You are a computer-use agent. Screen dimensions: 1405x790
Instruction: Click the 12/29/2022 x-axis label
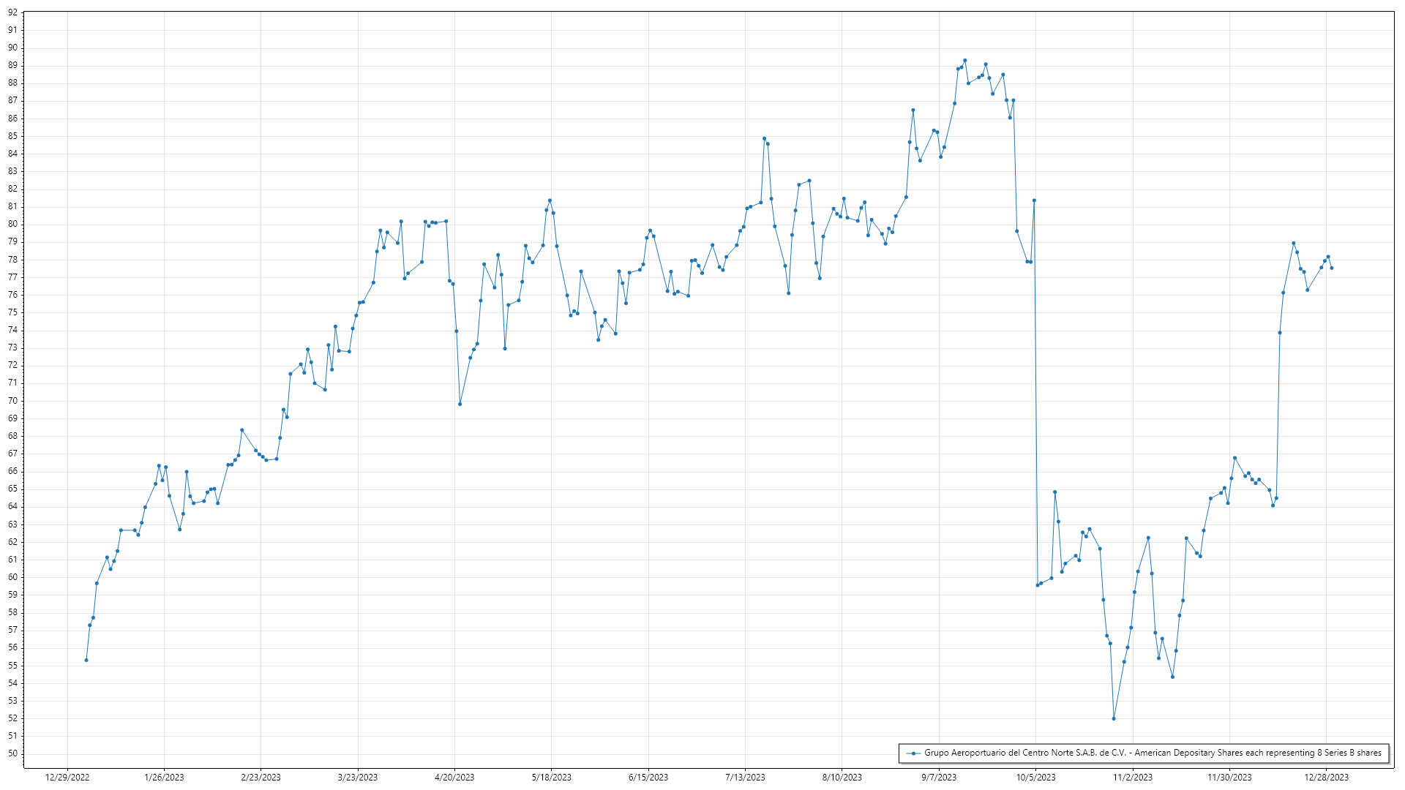(x=67, y=777)
